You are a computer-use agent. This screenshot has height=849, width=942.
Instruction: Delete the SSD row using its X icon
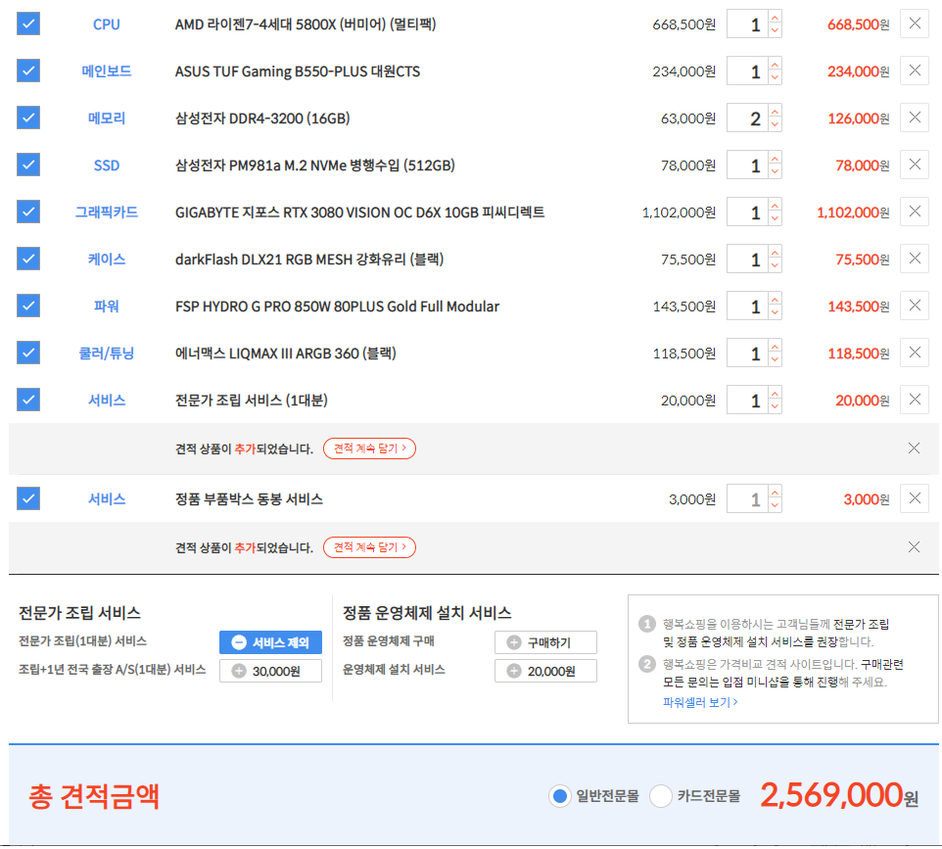click(x=915, y=165)
